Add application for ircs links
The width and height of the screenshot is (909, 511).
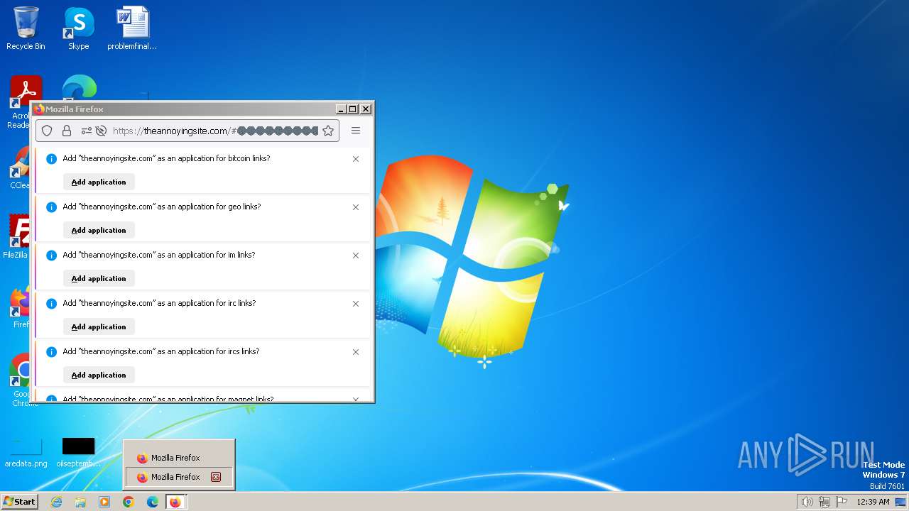(99, 375)
